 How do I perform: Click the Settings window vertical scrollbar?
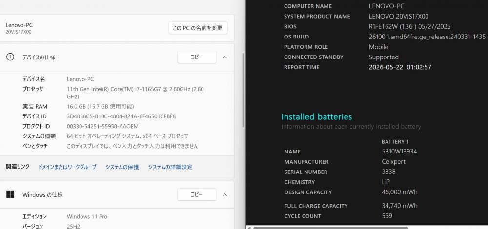243,90
